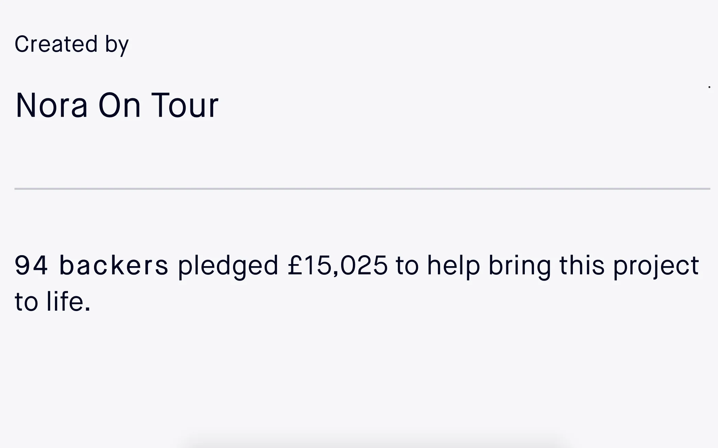Click the word 'Tour' in creator name
The image size is (718, 448).
[x=185, y=105]
